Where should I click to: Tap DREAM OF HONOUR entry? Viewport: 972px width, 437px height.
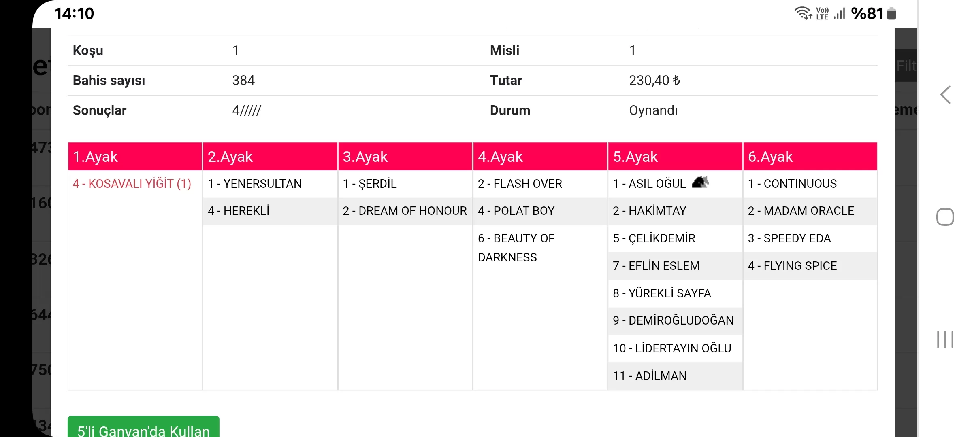[x=405, y=211]
